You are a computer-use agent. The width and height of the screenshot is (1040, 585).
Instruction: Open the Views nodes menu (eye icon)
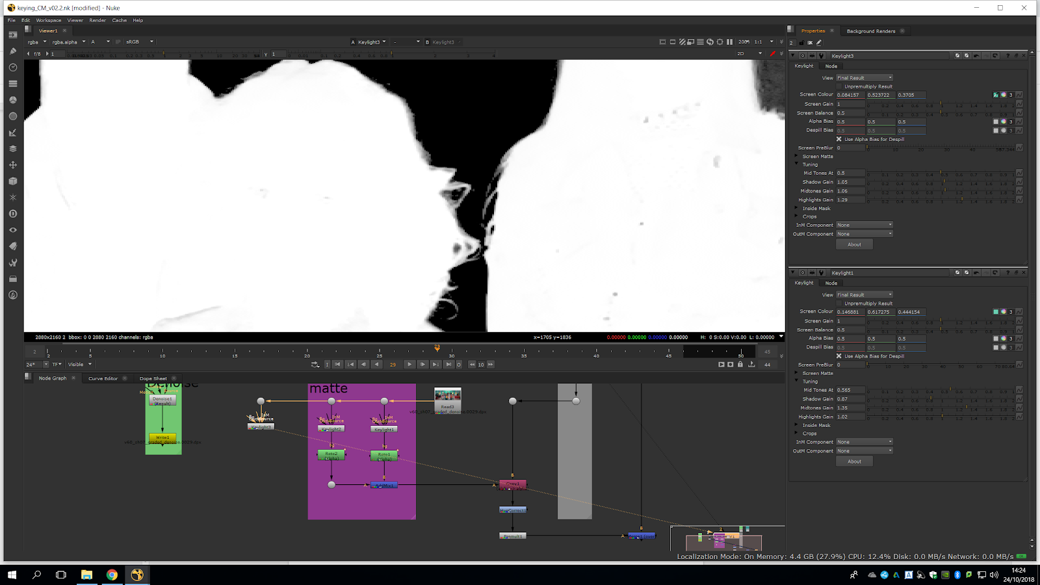click(x=12, y=230)
